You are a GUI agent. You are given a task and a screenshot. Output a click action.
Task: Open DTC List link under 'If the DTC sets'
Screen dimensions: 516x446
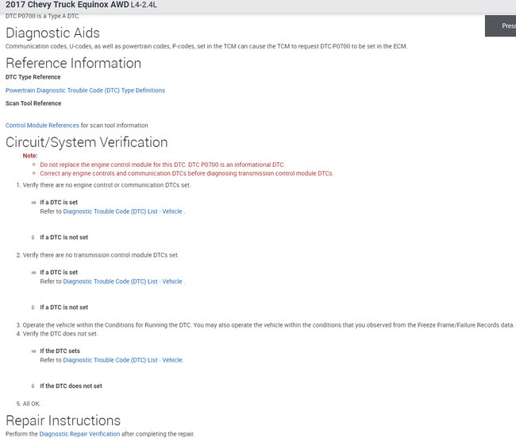point(122,360)
